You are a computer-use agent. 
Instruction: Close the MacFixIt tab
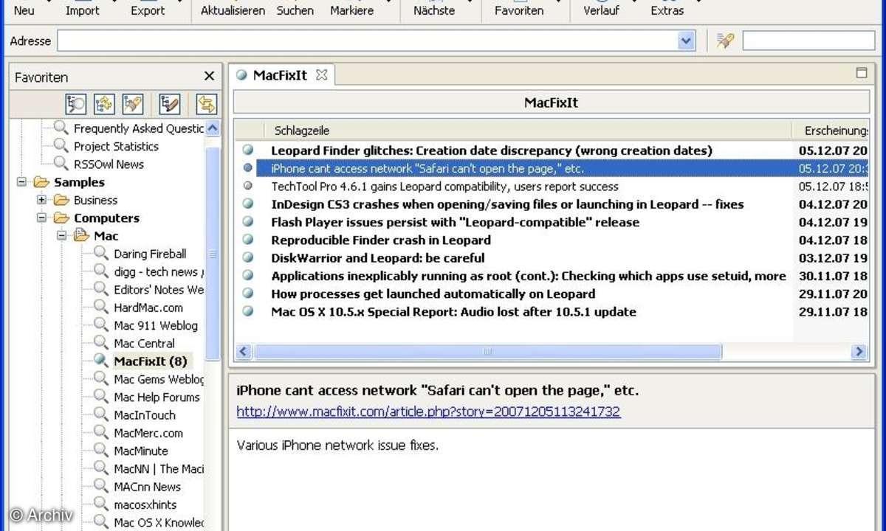(x=321, y=74)
